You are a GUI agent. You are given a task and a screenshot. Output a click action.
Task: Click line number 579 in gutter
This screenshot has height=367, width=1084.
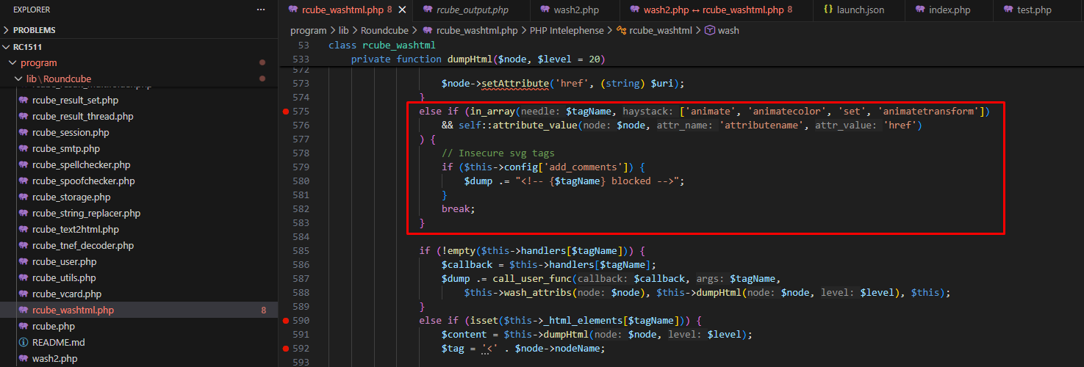click(x=301, y=167)
